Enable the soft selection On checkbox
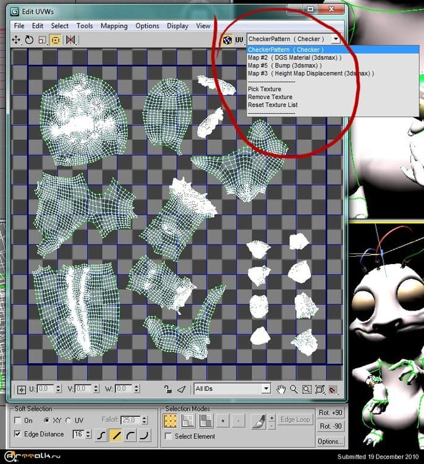The height and width of the screenshot is (464, 424). pos(17,421)
